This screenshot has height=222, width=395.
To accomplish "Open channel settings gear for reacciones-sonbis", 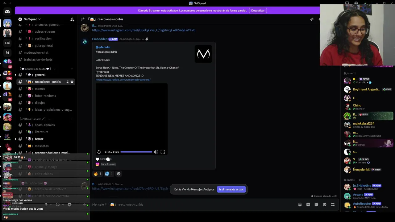I will point(72,82).
